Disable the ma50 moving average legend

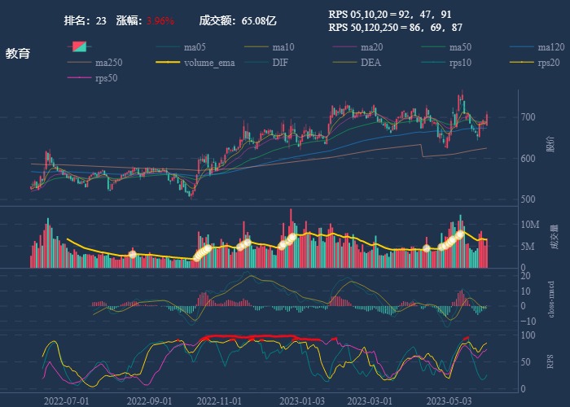(x=460, y=47)
